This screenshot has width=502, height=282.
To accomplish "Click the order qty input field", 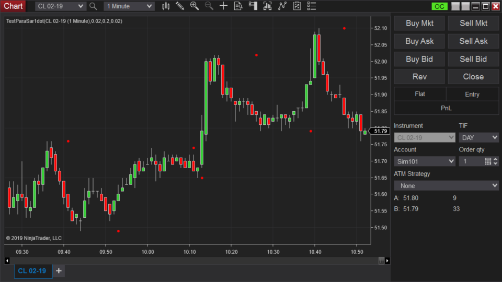I will pyautogui.click(x=472, y=161).
